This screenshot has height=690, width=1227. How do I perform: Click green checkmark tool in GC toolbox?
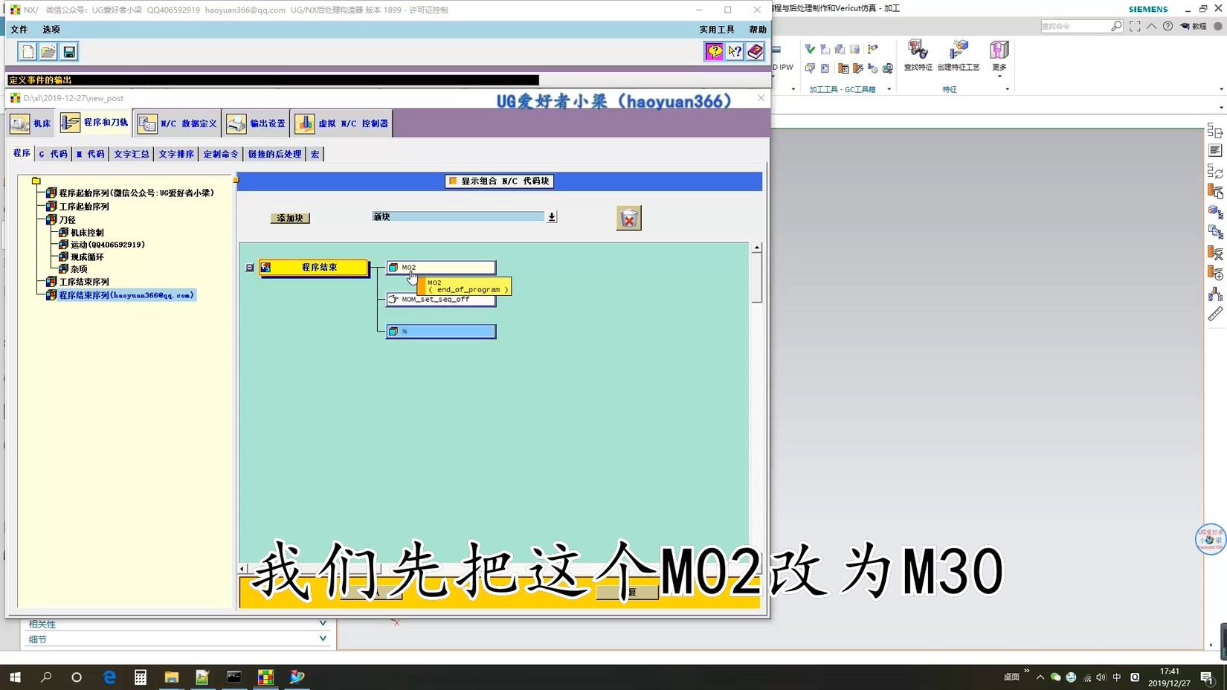click(810, 49)
